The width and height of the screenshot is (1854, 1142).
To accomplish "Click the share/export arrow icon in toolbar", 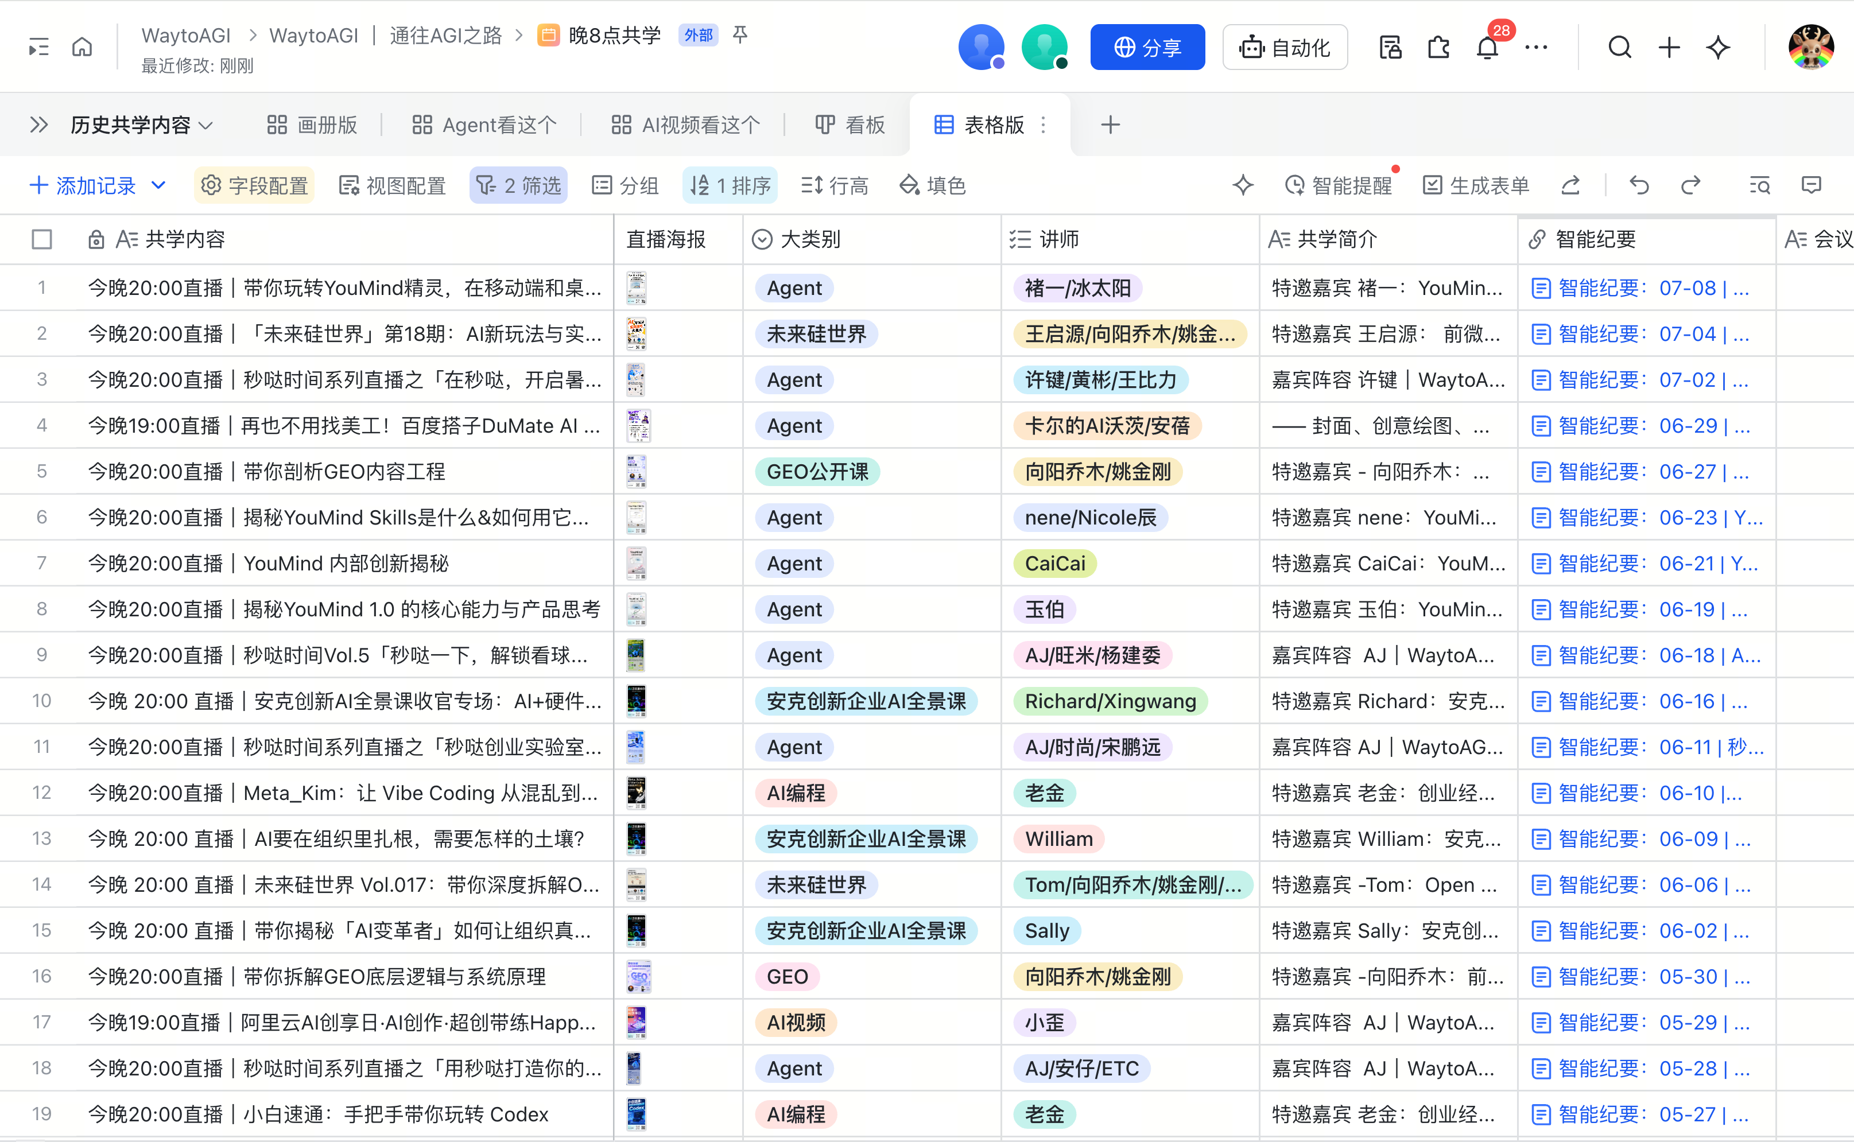I will point(1570,185).
